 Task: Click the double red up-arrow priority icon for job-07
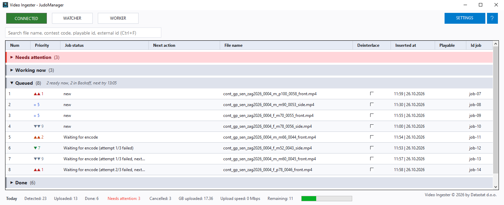click(x=37, y=94)
